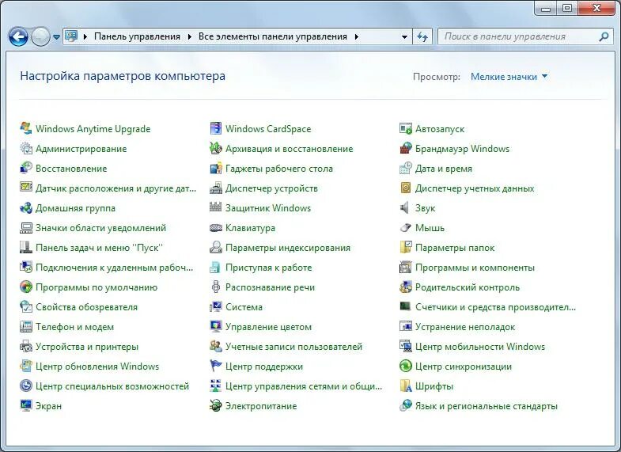Open Устранение неполадок link
This screenshot has height=452, width=621.
[465, 327]
